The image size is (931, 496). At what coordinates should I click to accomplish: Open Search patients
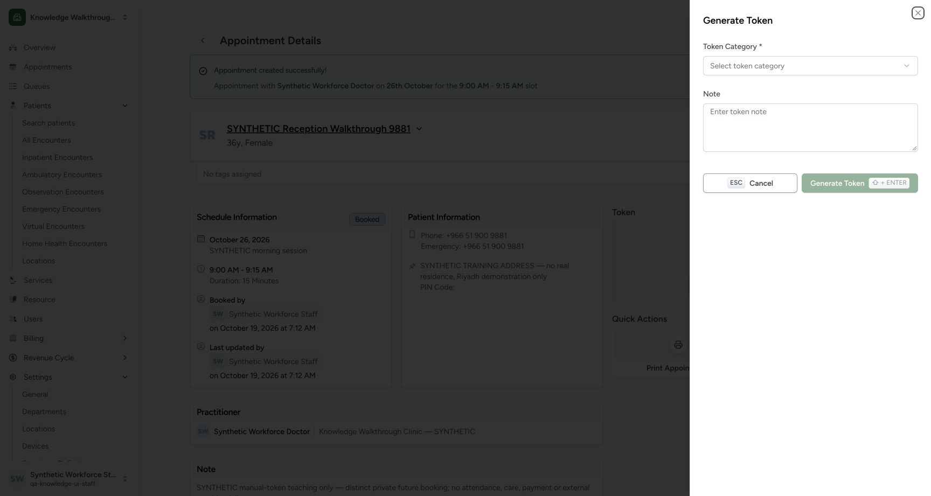click(48, 123)
